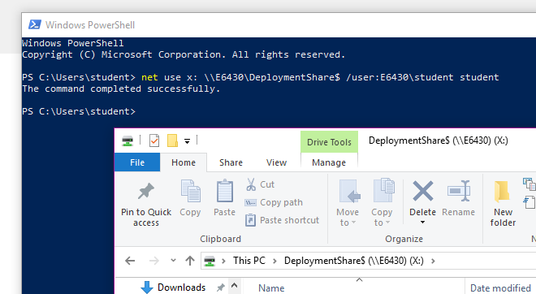Expand the Delete options arrow
Viewport: 536px width, 294px height.
click(x=422, y=223)
